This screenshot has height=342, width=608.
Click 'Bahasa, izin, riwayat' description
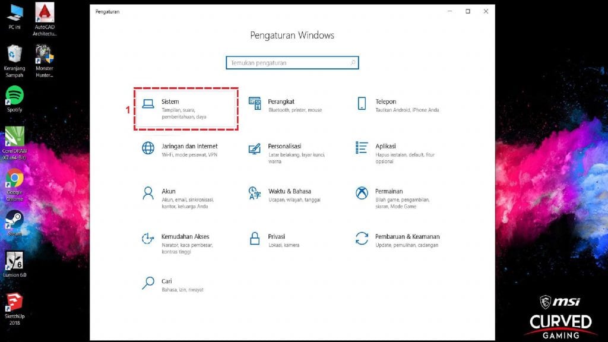point(183,290)
